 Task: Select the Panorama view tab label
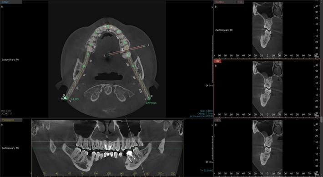click(x=8, y=120)
